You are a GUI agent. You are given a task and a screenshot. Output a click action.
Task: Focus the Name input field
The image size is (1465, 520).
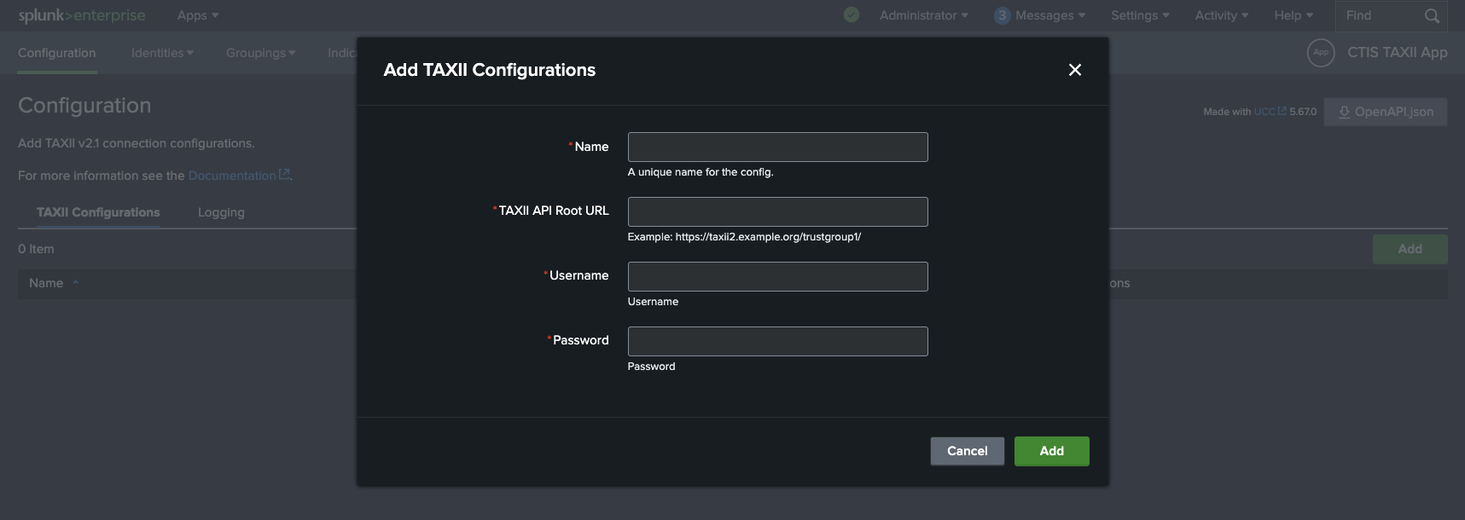coord(777,147)
